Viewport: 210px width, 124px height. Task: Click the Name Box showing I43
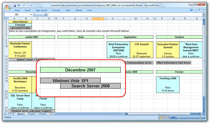(x=17, y=14)
